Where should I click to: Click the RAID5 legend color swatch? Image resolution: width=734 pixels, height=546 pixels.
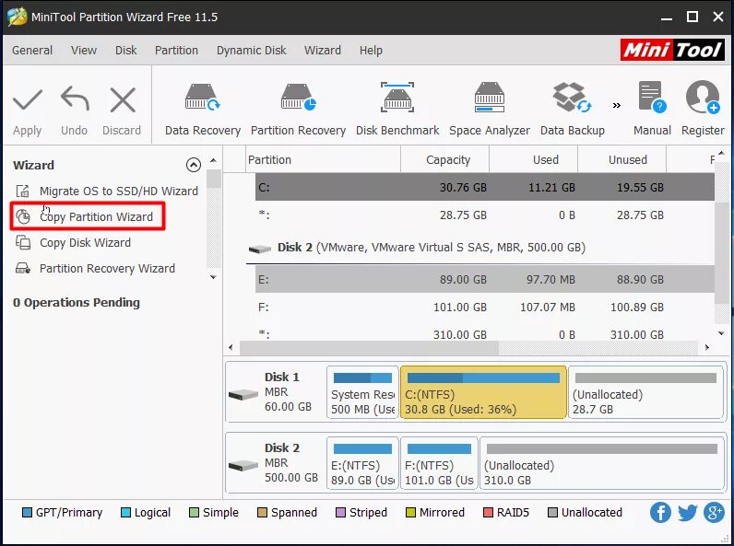(x=488, y=513)
